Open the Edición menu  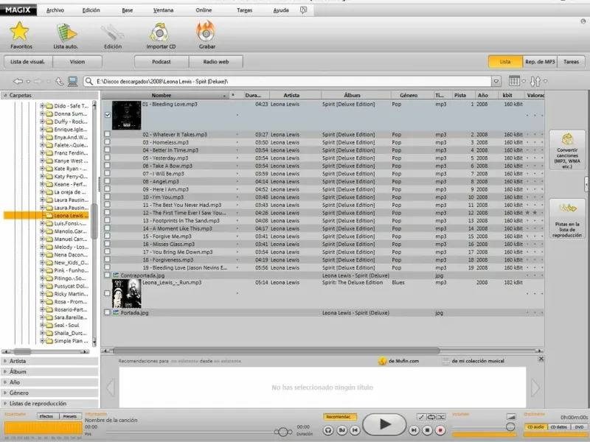91,10
